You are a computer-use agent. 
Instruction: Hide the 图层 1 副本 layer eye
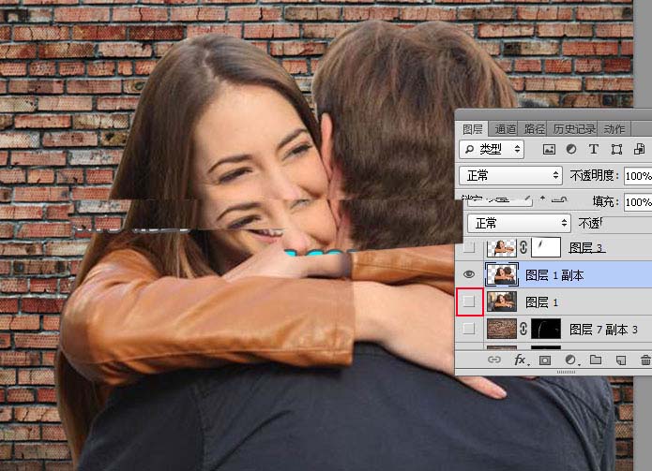pos(469,274)
